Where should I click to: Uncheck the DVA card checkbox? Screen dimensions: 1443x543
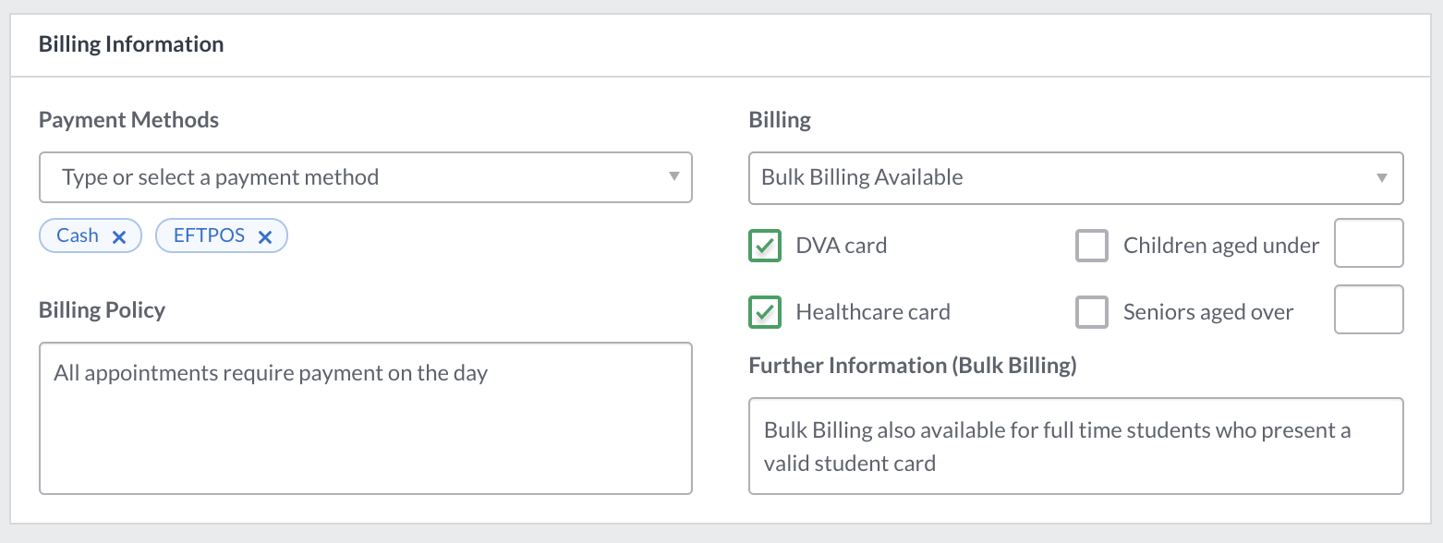(765, 246)
